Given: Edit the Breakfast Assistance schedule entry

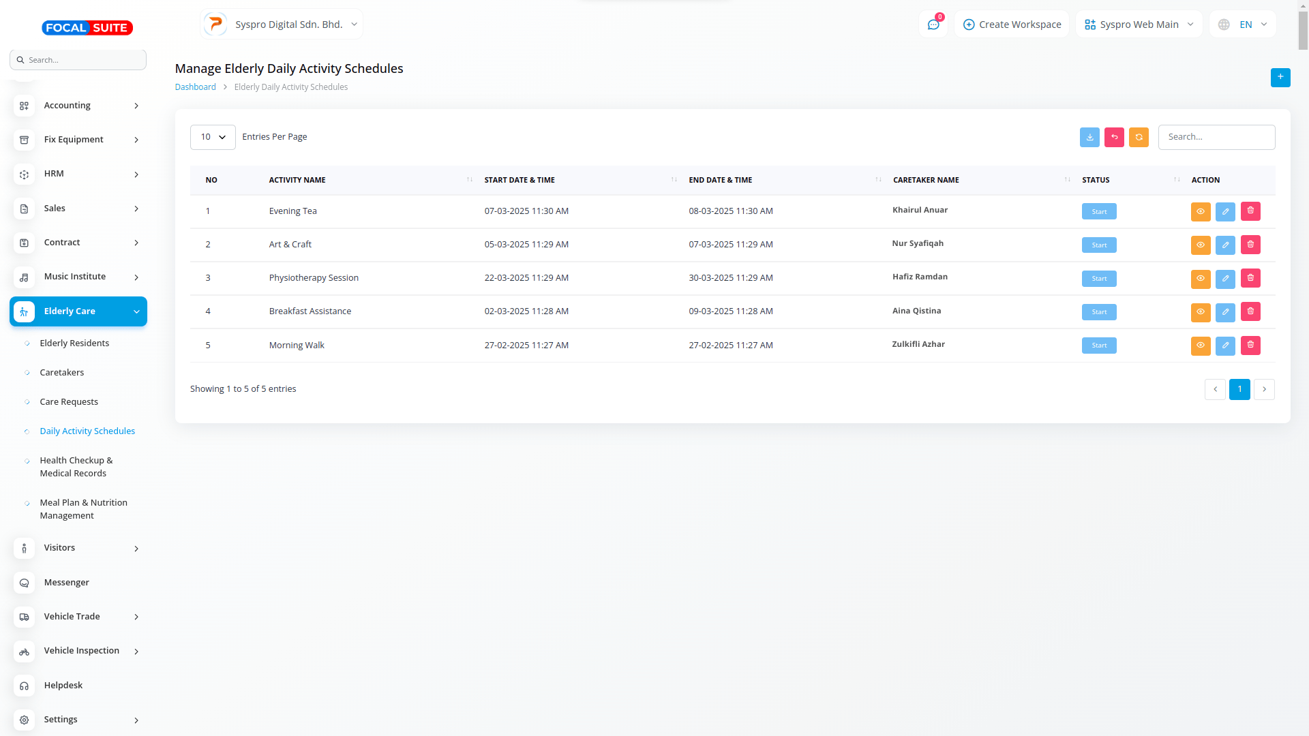Looking at the screenshot, I should coord(1225,311).
